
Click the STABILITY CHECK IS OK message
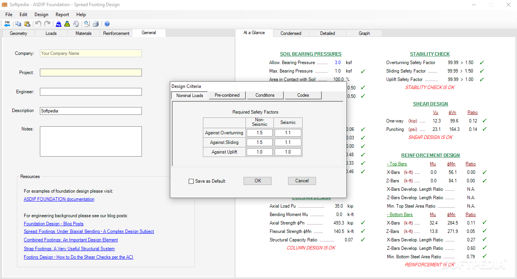point(430,87)
